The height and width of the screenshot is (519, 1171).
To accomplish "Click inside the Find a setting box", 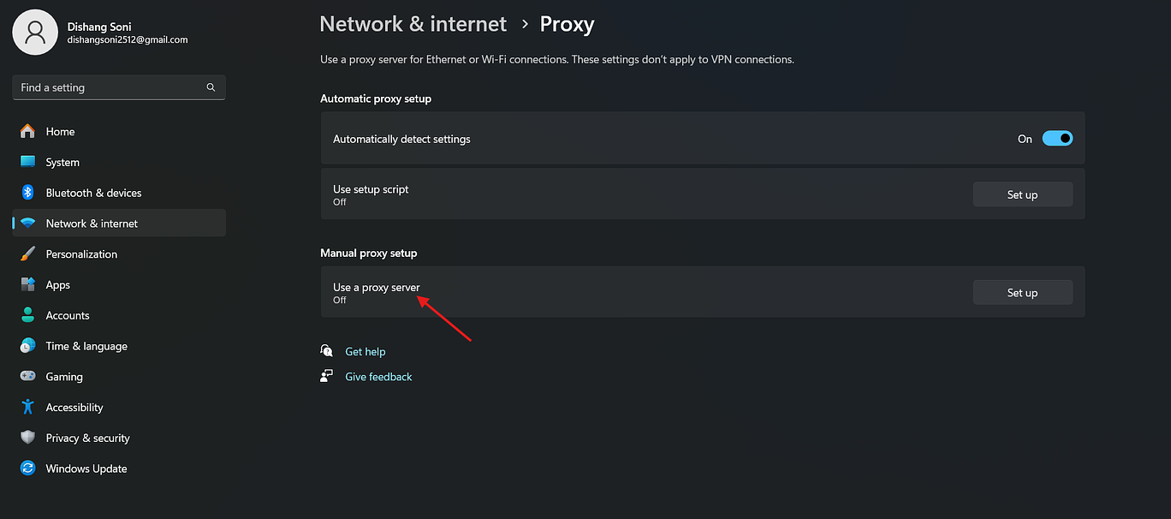I will pos(103,86).
